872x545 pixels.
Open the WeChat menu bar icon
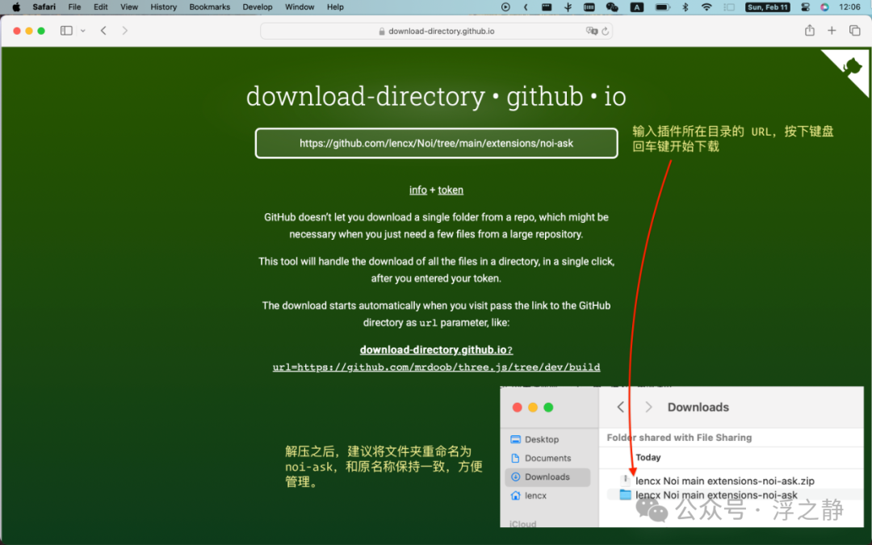click(612, 7)
